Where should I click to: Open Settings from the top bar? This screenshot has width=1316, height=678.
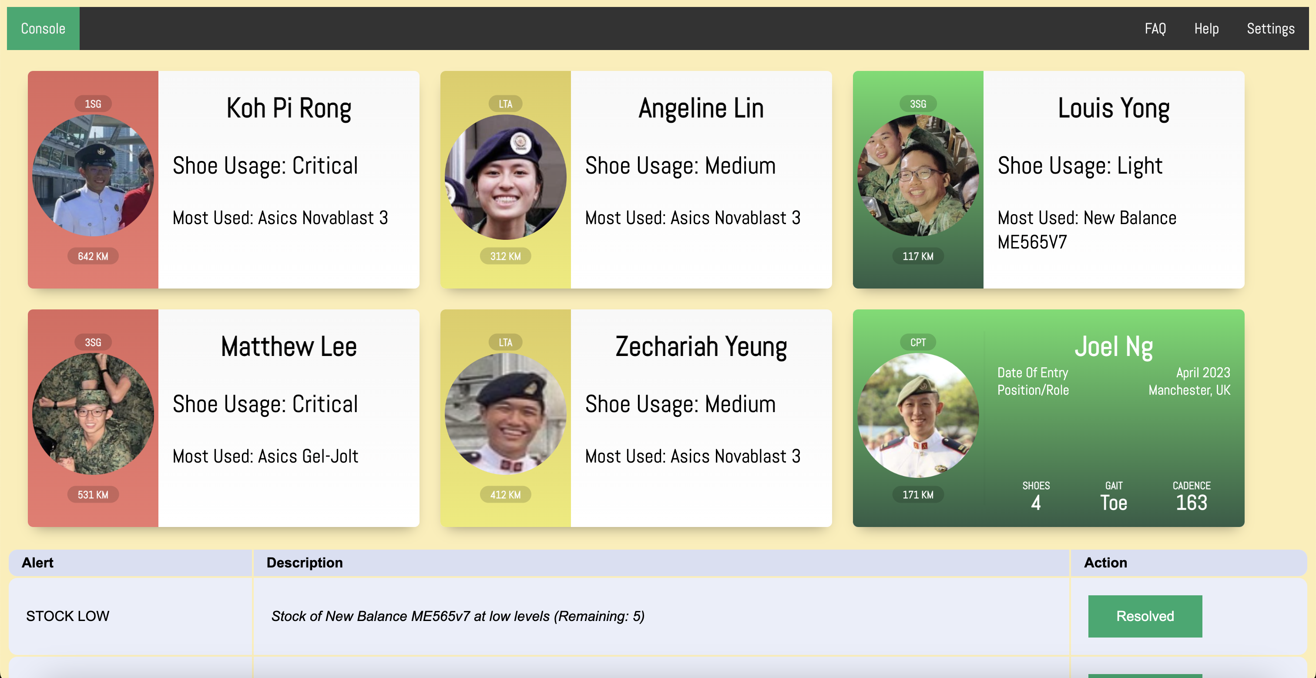pyautogui.click(x=1271, y=29)
